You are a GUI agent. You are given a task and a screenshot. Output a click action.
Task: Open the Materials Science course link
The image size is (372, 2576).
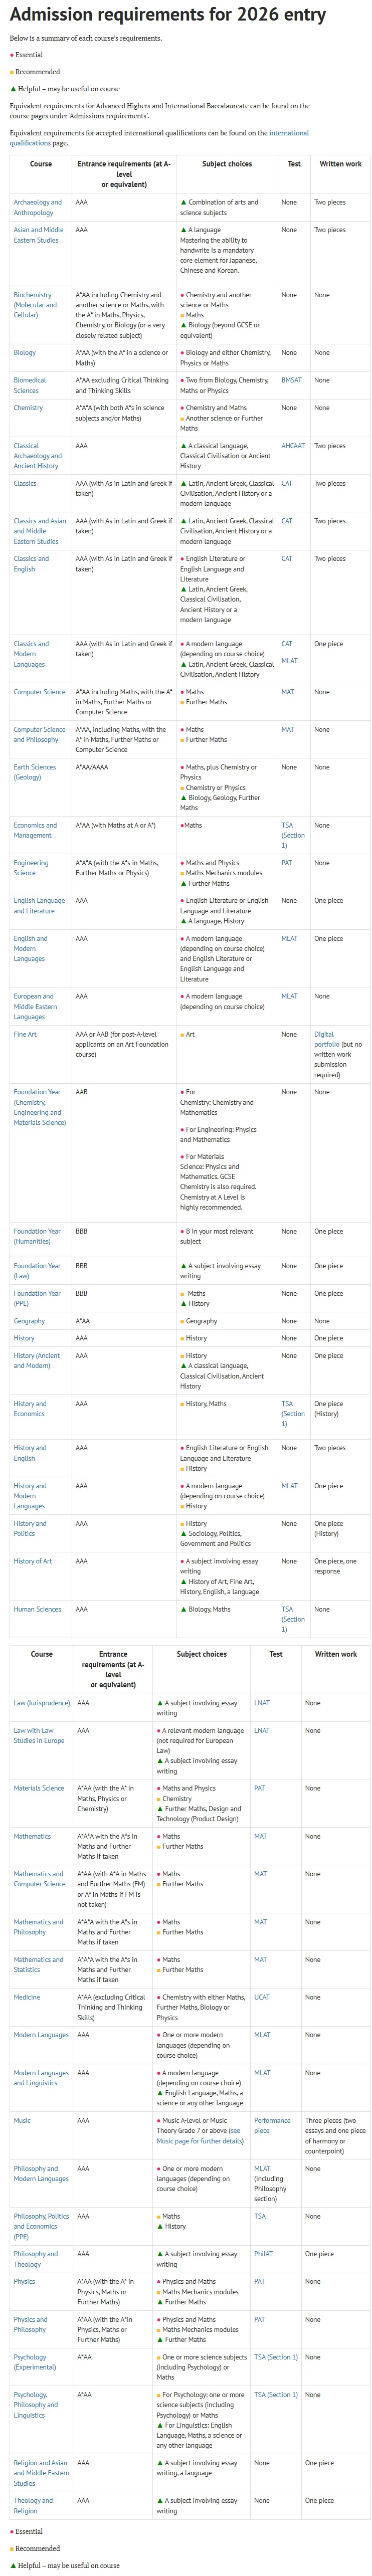[x=39, y=1788]
